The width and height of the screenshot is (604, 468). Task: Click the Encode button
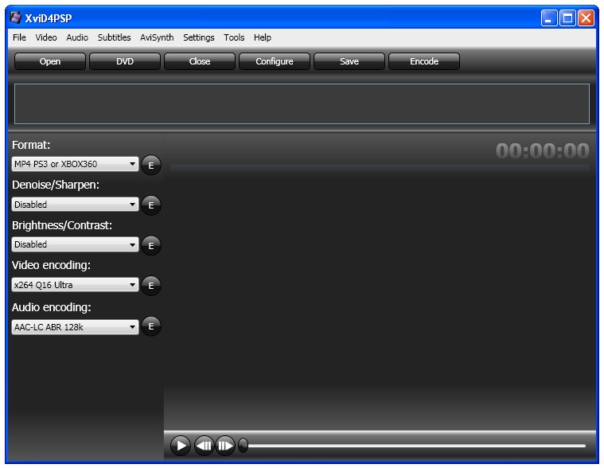coord(423,61)
